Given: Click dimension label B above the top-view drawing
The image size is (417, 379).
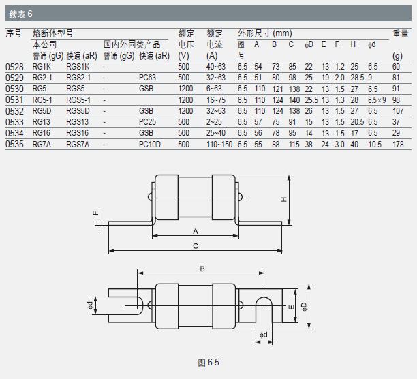Looking at the screenshot, I should point(202,269).
